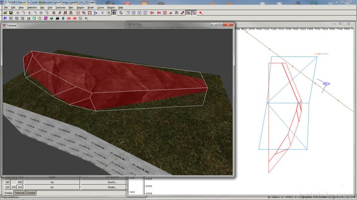Open the Textures menu

(60, 8)
